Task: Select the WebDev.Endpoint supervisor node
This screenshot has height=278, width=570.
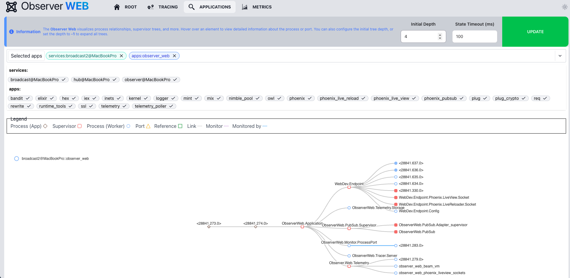Action: click(x=349, y=187)
